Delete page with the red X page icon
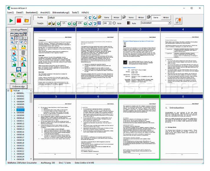The image size is (210, 171). tap(14, 53)
